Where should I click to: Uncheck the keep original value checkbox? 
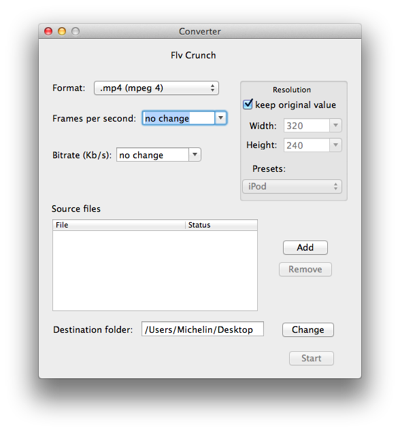tap(248, 105)
